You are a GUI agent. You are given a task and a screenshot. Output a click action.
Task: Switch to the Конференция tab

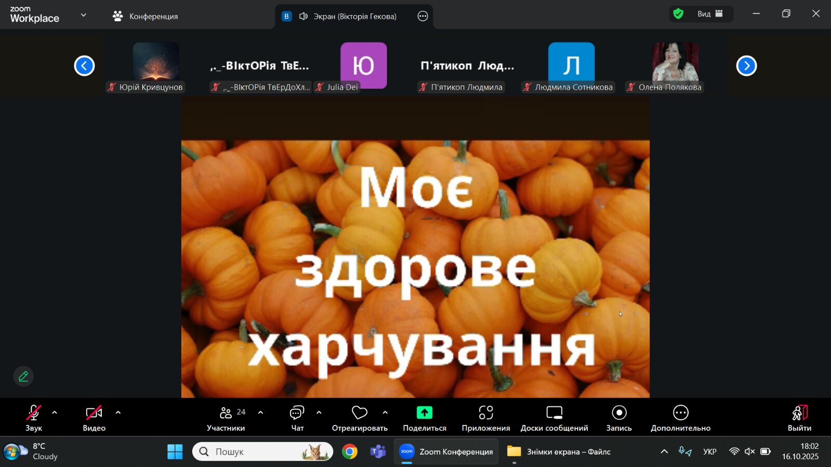coord(145,16)
